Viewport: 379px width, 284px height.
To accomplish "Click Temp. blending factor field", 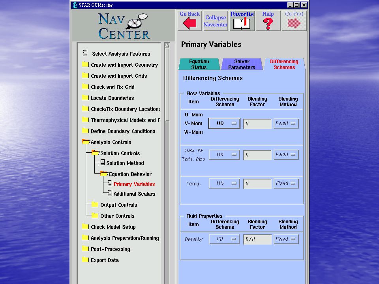I will tap(257, 183).
